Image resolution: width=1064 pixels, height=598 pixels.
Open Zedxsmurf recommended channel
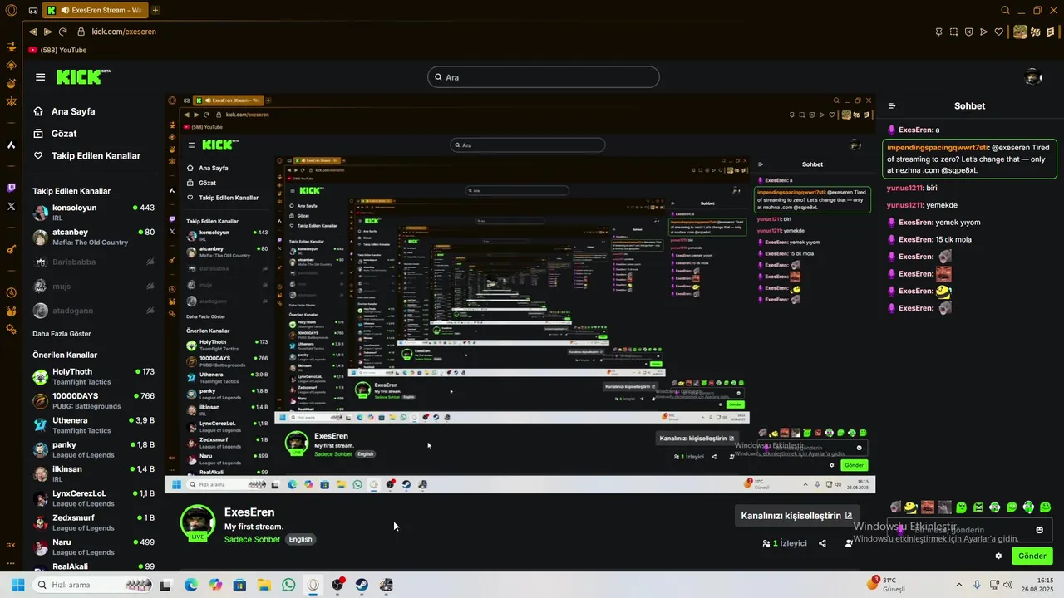pyautogui.click(x=93, y=522)
